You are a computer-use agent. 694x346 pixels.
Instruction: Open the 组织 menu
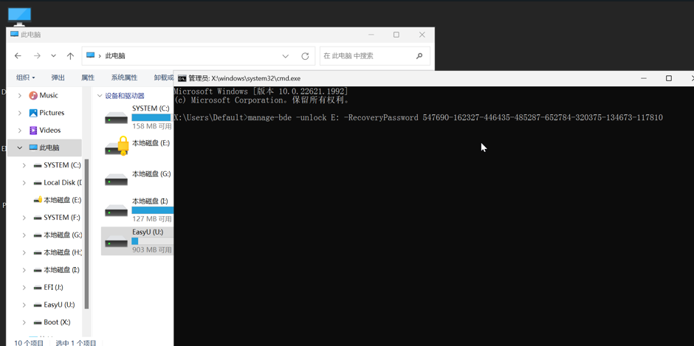point(26,77)
